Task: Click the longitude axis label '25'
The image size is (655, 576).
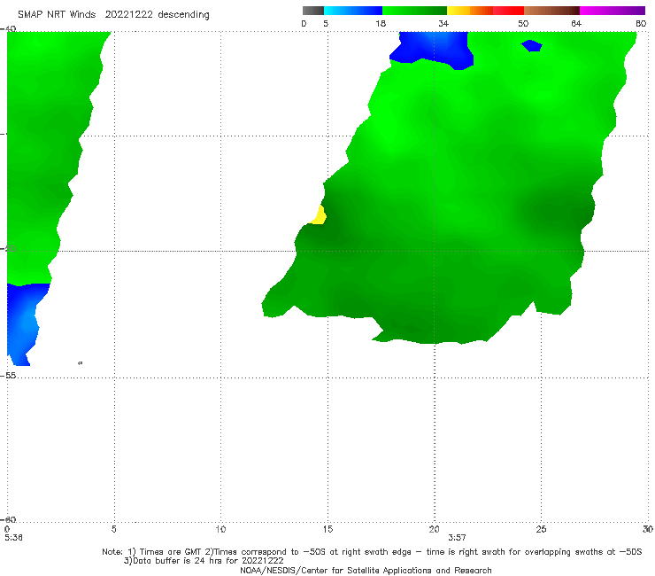Action: tap(541, 530)
